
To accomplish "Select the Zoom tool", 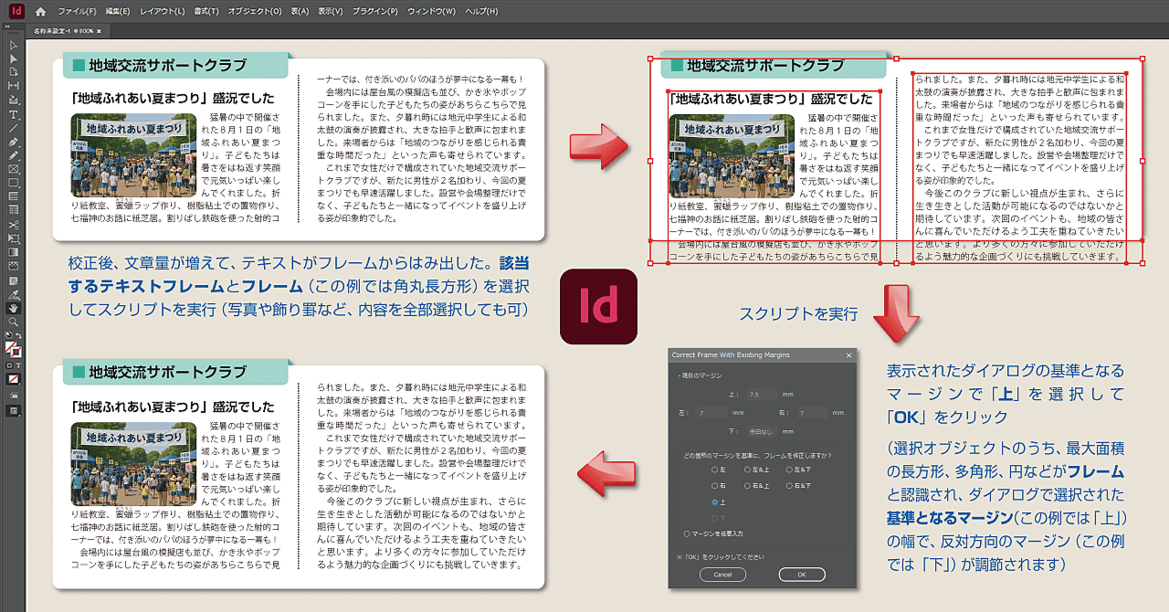I will point(11,322).
